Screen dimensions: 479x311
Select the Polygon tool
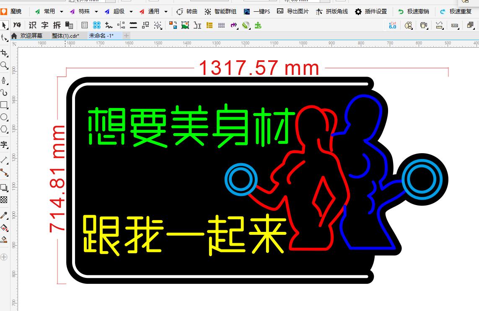click(x=4, y=129)
